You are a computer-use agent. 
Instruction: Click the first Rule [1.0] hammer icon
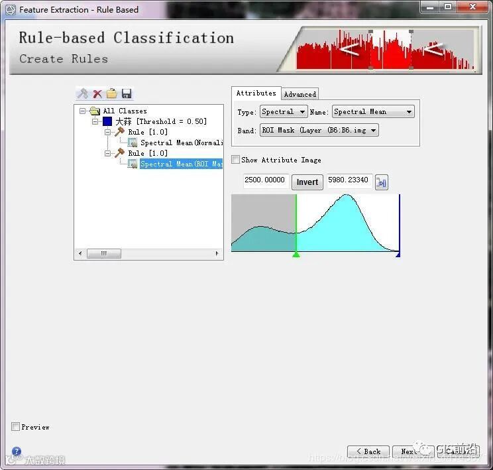click(x=119, y=132)
